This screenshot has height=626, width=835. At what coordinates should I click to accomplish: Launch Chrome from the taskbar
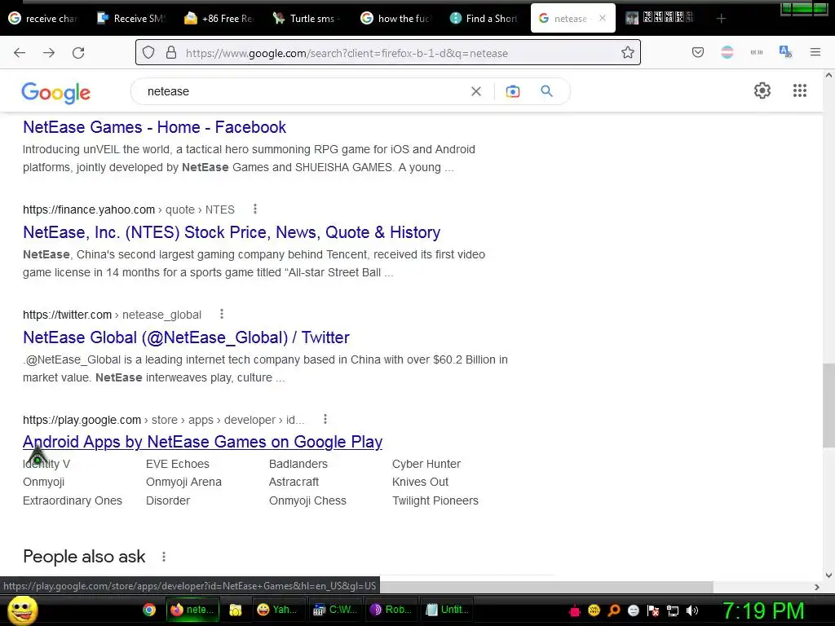pos(150,610)
